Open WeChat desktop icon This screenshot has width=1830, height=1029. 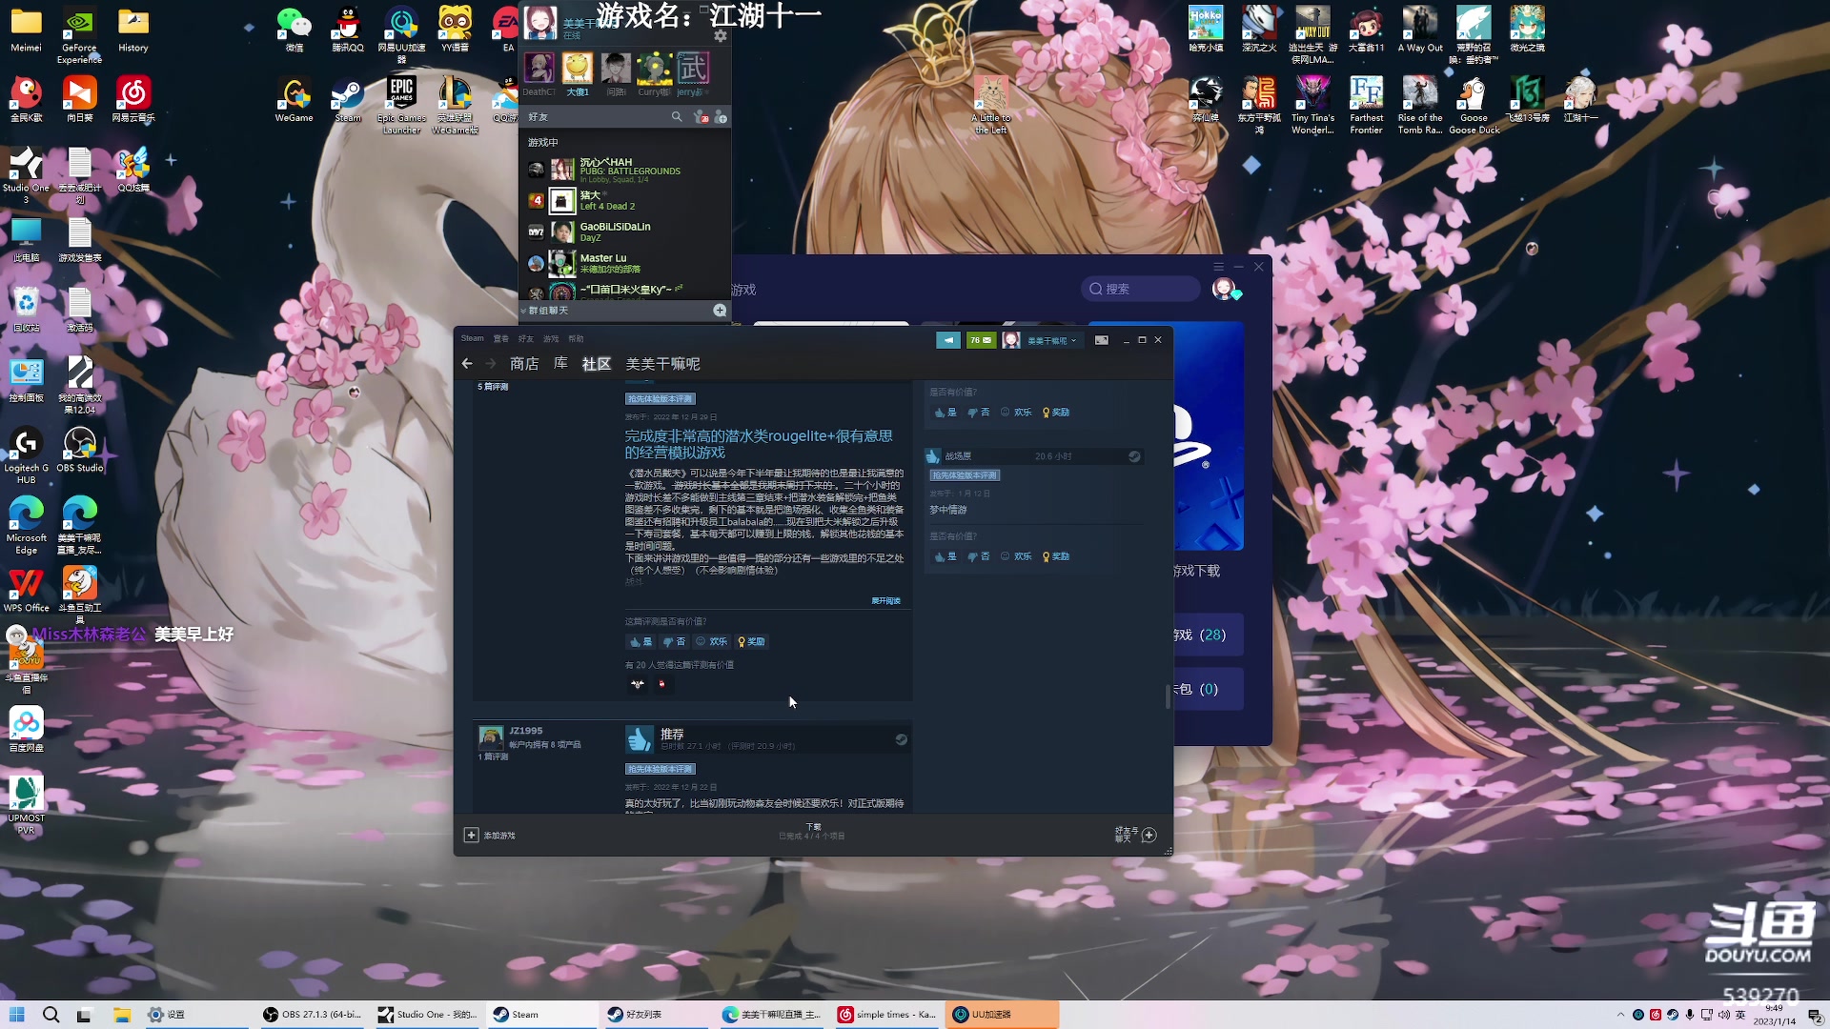coord(294,29)
